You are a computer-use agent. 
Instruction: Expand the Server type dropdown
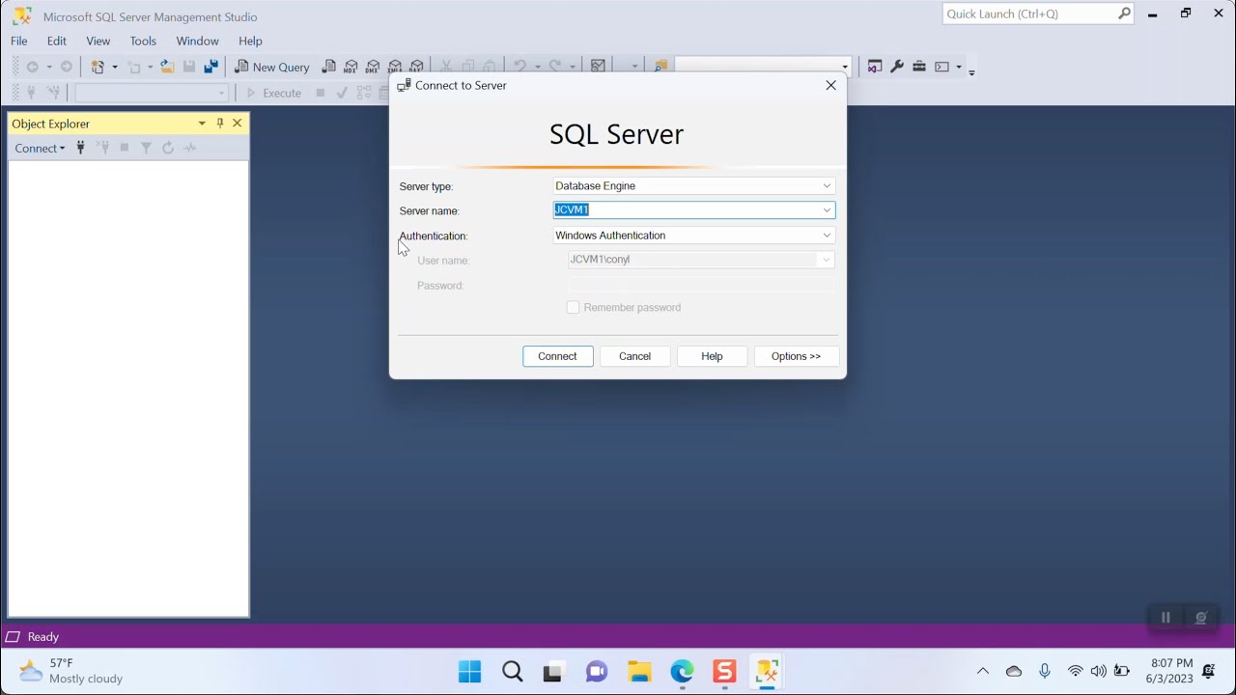827,186
